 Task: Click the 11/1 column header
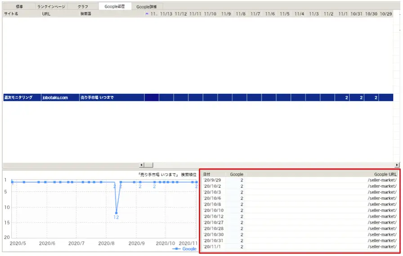tap(343, 14)
